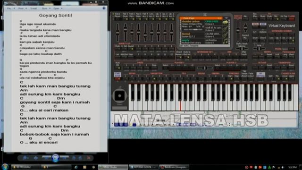Click the Master Volume fader

[x=238, y=30]
